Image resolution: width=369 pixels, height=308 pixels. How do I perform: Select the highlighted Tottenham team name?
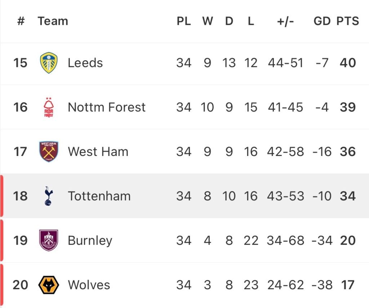coord(99,196)
